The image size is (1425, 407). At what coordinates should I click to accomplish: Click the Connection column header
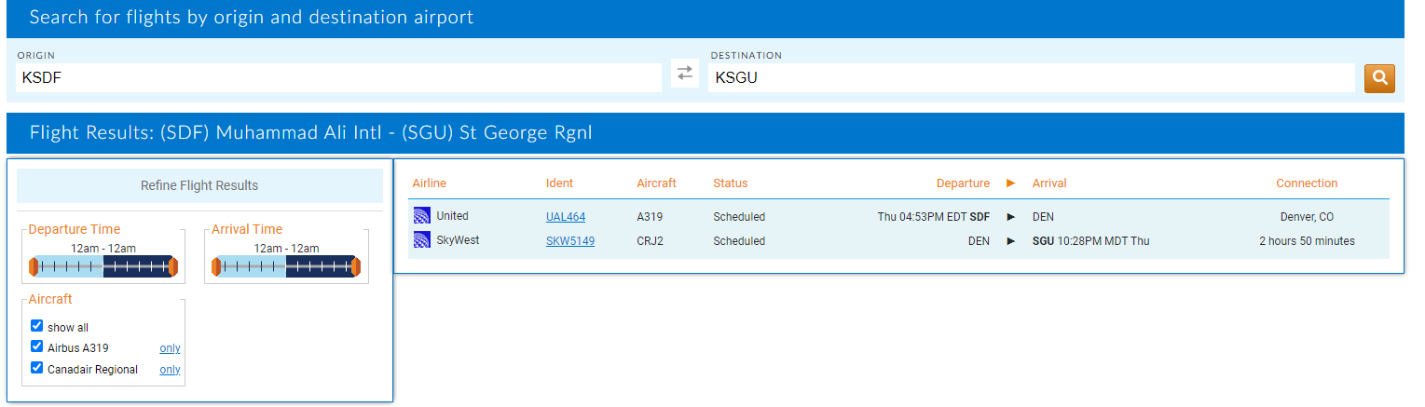coord(1307,183)
